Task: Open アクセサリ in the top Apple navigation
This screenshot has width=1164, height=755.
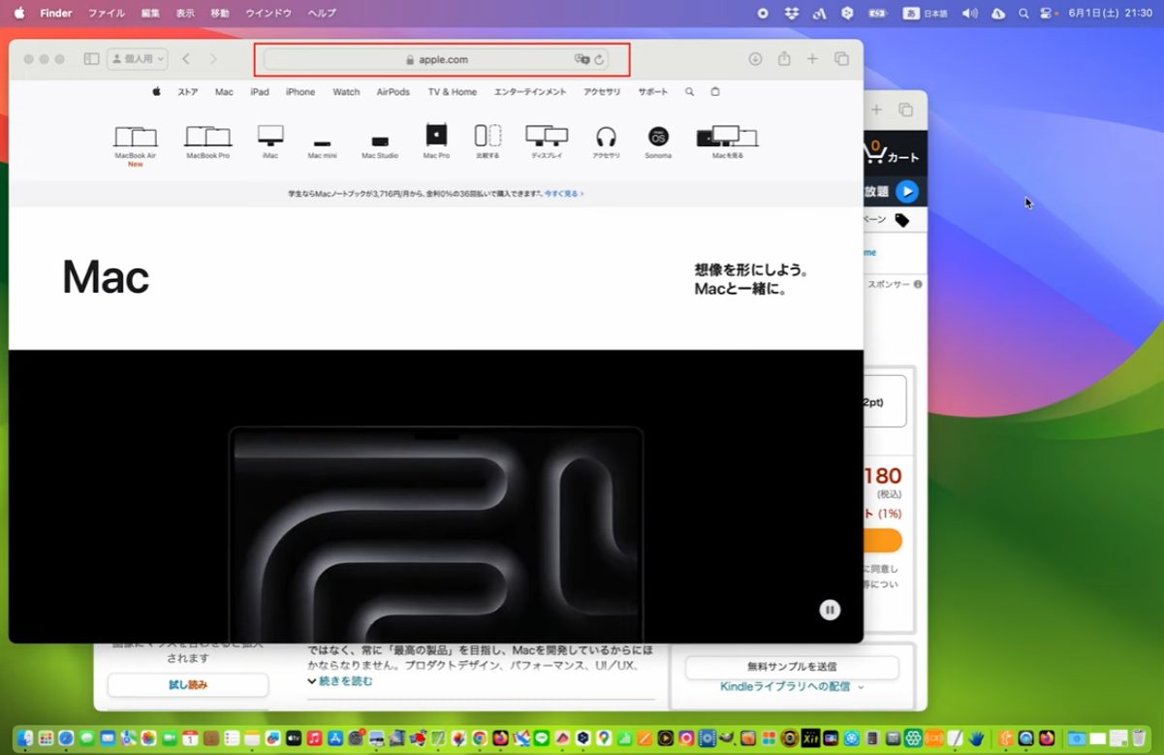Action: coord(602,92)
